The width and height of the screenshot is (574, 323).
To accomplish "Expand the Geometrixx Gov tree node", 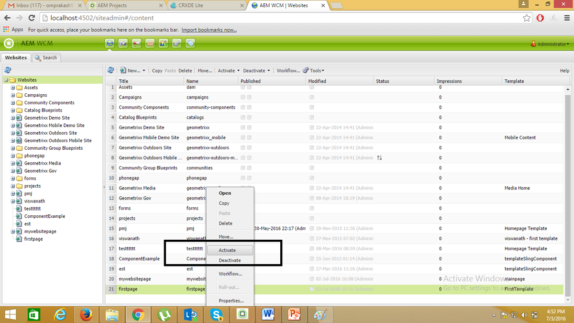I will [x=13, y=171].
